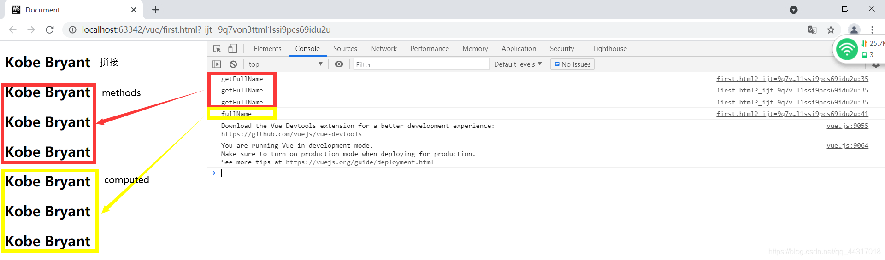Open the top JavaScript context dropdown
The height and width of the screenshot is (260, 885).
point(285,64)
